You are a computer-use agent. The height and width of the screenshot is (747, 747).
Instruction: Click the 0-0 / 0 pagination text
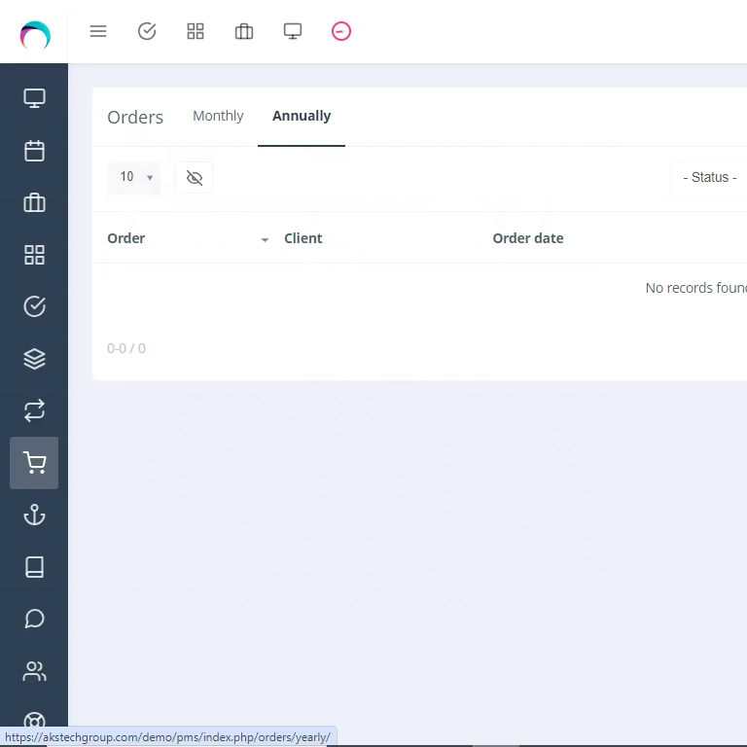pyautogui.click(x=126, y=348)
